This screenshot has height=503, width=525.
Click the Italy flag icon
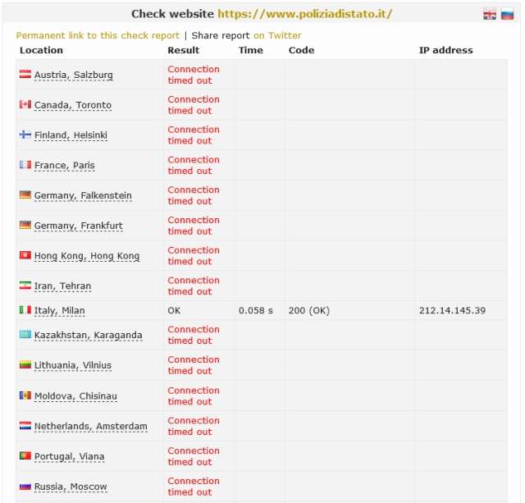point(25,311)
